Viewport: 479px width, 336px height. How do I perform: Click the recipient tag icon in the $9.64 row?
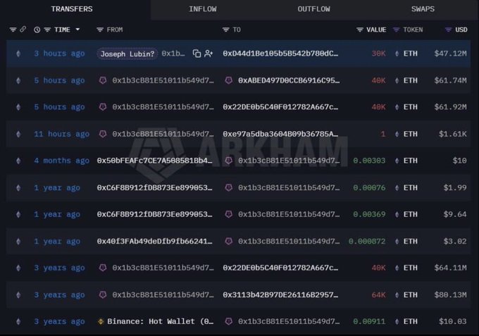point(228,214)
